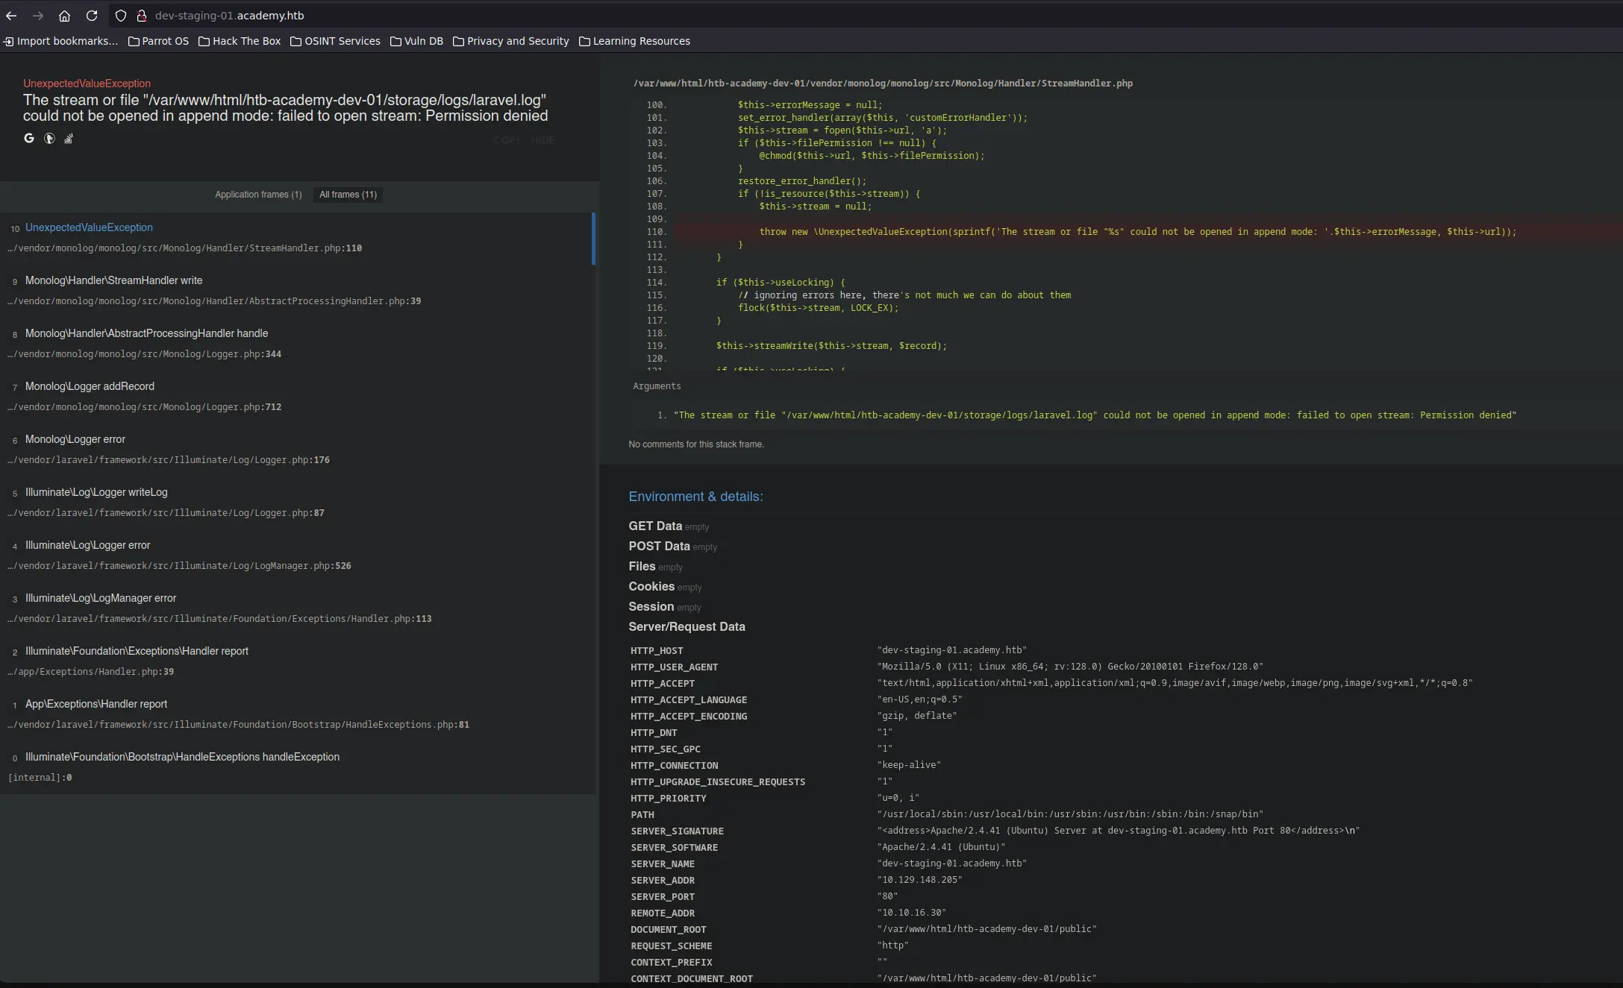Viewport: 1623px width, 988px height.
Task: Click argument 1 error message string
Action: (x=1095, y=415)
